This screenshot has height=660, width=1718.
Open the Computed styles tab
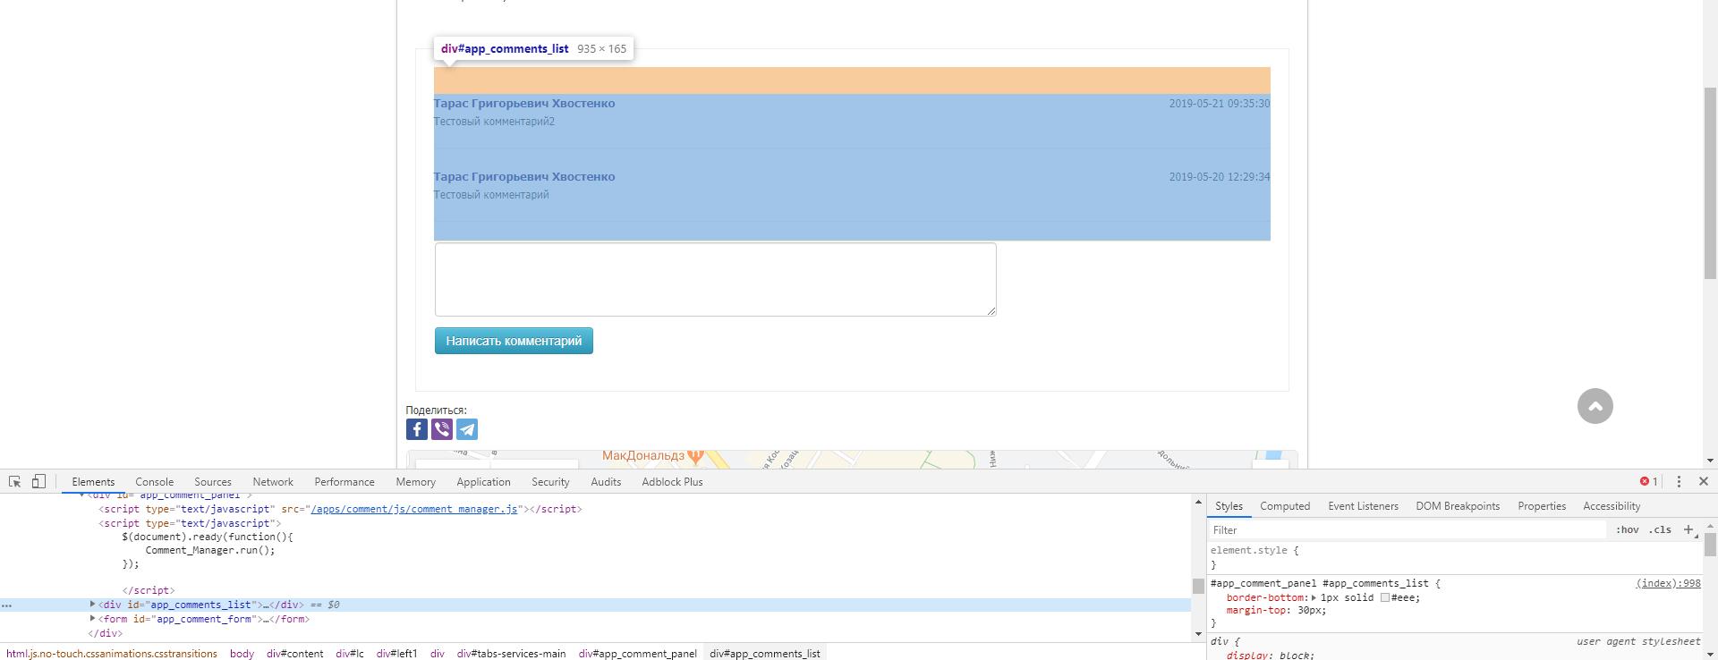pos(1285,506)
